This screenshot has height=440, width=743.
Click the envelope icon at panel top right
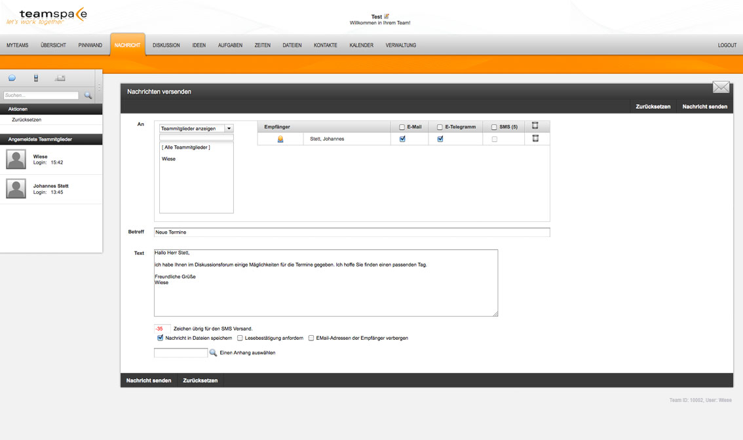click(x=721, y=87)
